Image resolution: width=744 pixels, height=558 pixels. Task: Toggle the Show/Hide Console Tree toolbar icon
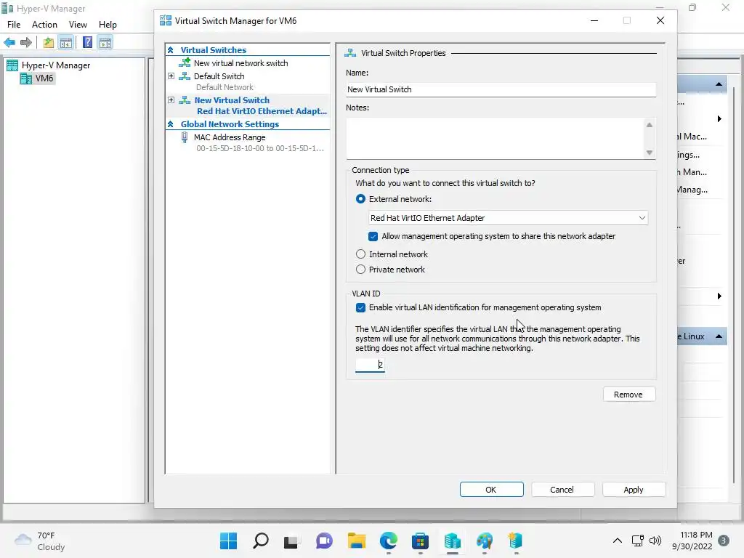pos(66,43)
